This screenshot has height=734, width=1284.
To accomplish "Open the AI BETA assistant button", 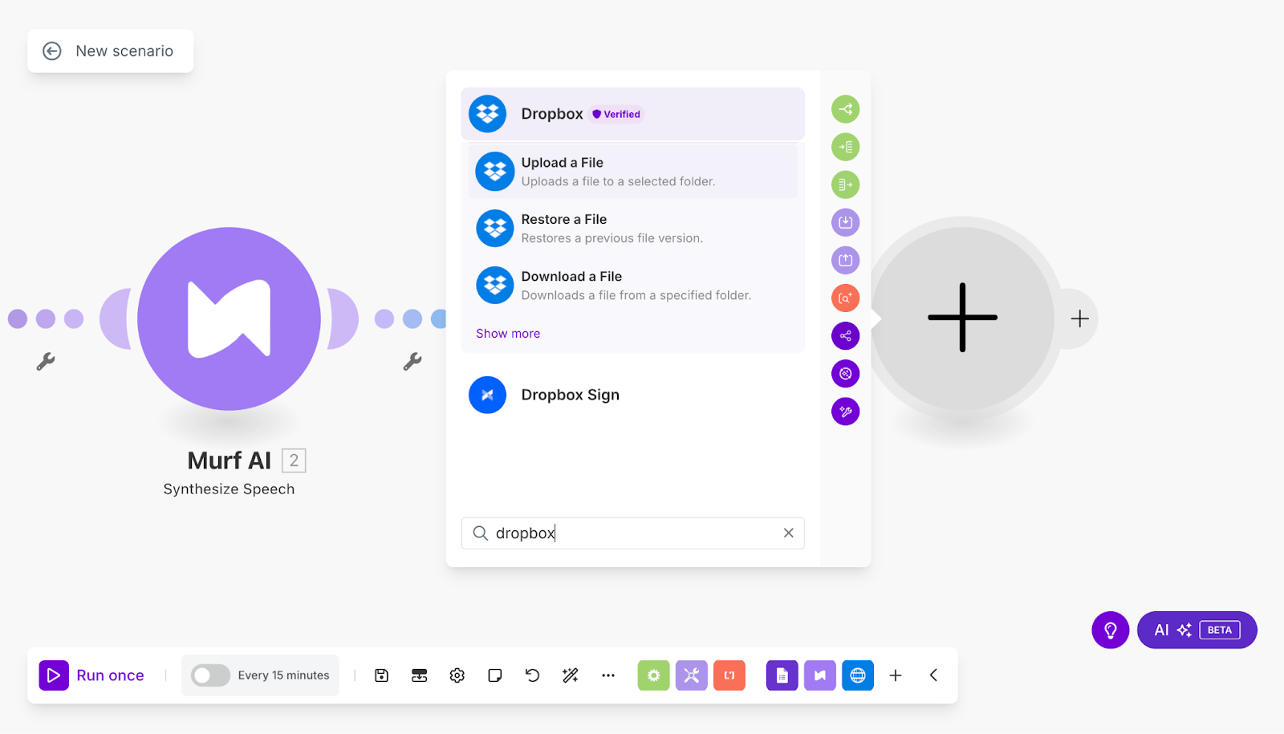I will 1197,630.
